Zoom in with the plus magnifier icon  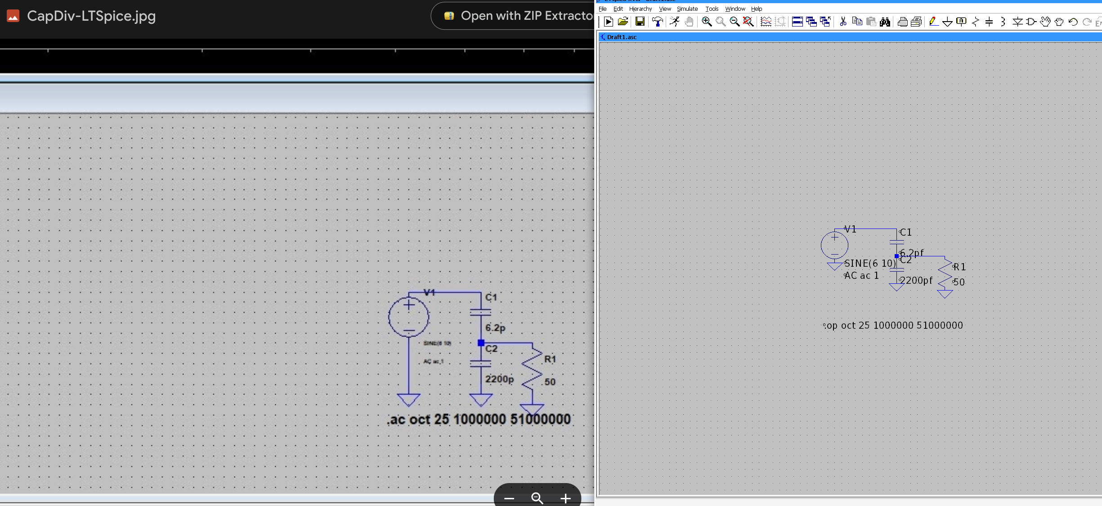pyautogui.click(x=707, y=22)
